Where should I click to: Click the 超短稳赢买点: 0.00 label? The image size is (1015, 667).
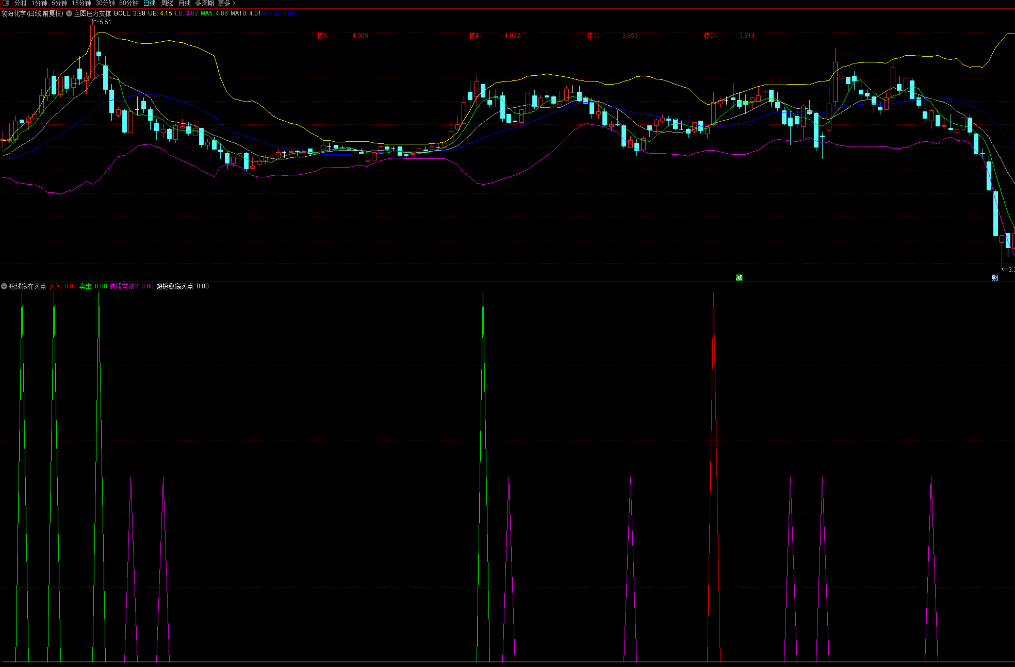pos(183,286)
